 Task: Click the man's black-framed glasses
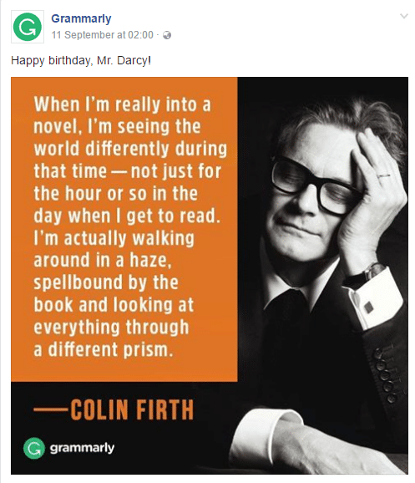[314, 185]
